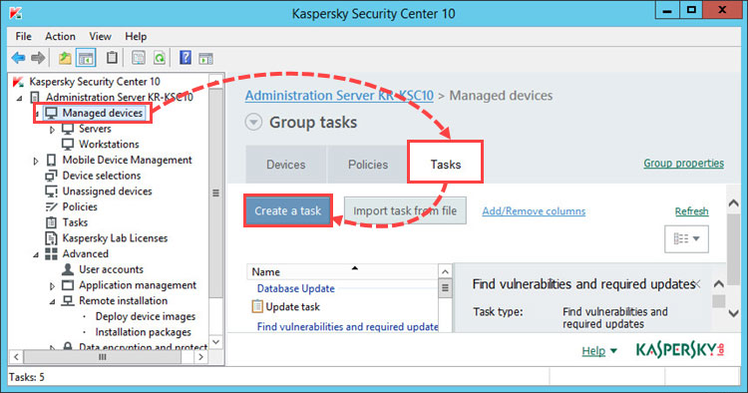
Task: Open User accounts tree node
Action: pyautogui.click(x=111, y=269)
